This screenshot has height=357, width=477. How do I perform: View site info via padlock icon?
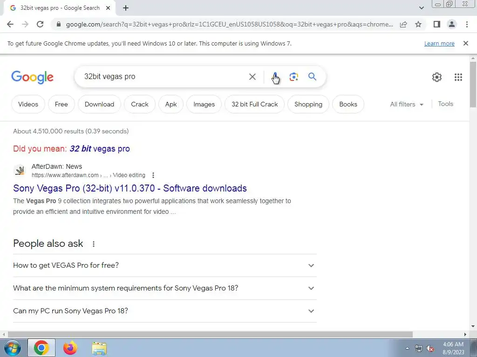point(59,24)
